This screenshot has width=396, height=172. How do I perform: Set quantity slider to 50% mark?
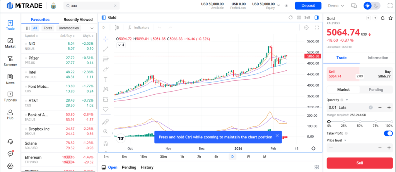click(x=359, y=121)
